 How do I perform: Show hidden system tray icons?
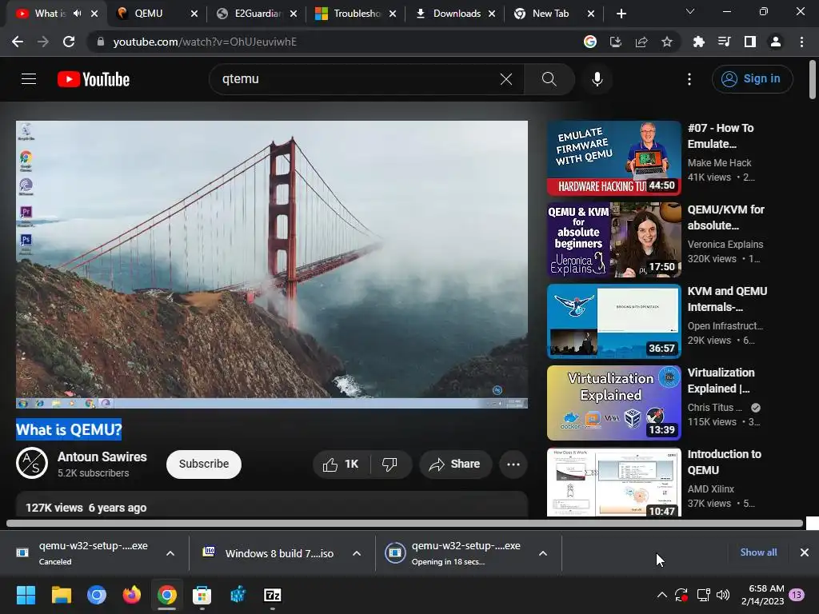point(661,595)
